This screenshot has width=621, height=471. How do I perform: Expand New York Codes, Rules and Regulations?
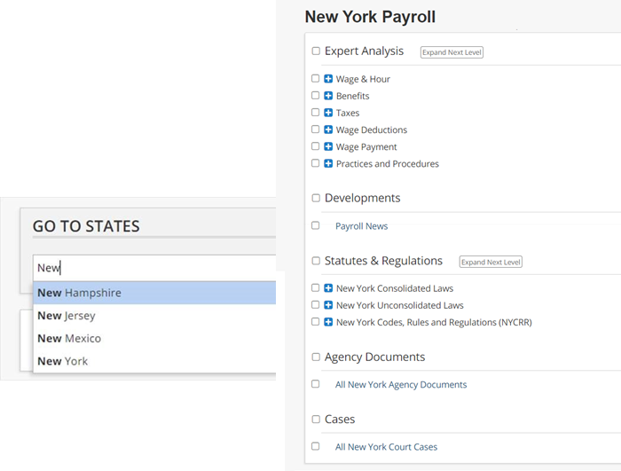pos(328,322)
